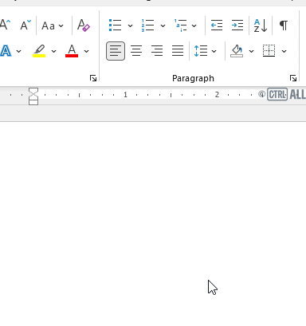This screenshot has width=306, height=326.
Task: Apply multilevel list formatting
Action: [180, 26]
